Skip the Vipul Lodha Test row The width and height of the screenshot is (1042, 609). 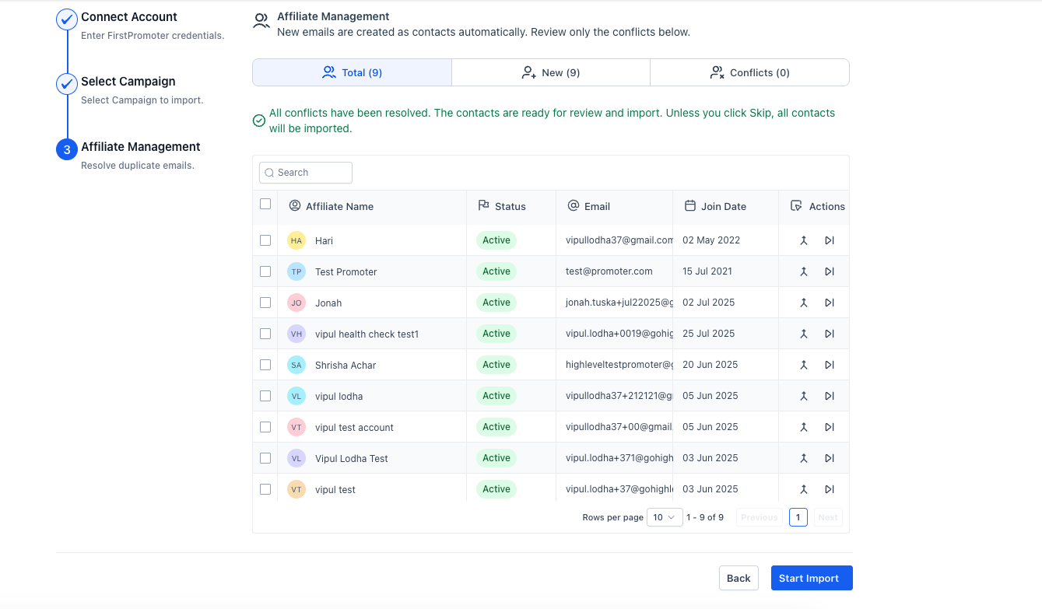coord(830,458)
